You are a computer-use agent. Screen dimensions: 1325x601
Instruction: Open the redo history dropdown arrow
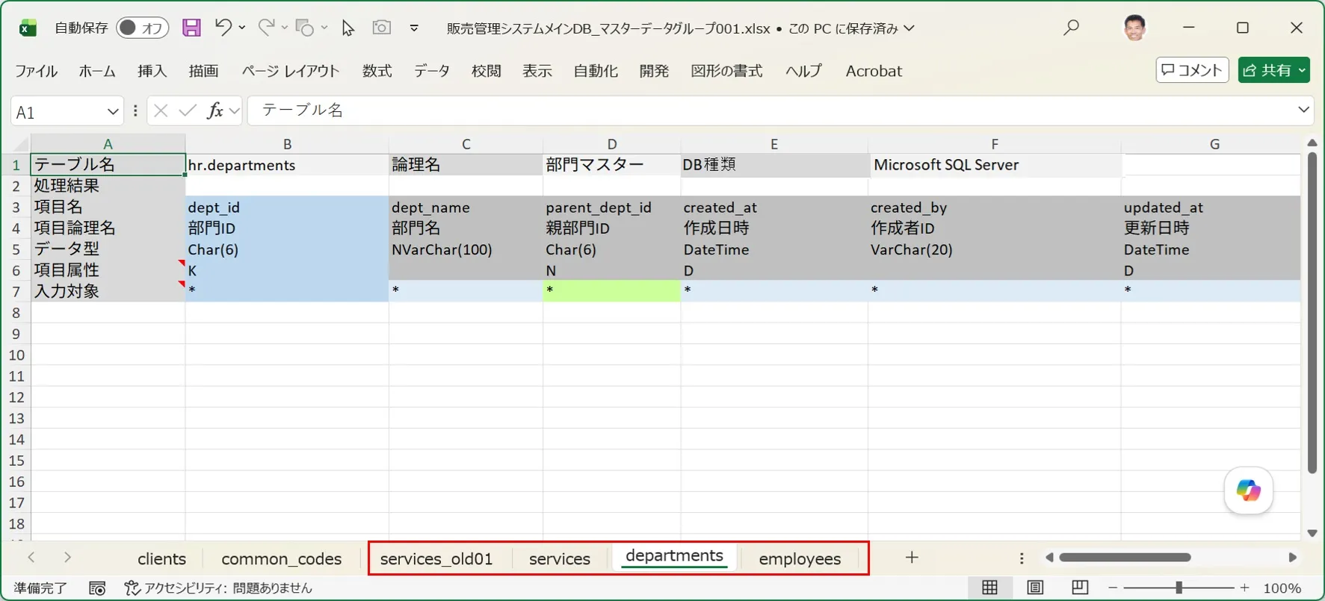pos(285,28)
